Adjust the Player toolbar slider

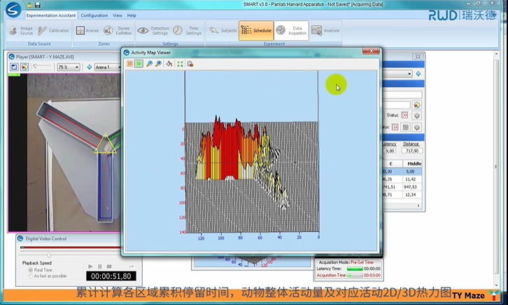pos(42,66)
